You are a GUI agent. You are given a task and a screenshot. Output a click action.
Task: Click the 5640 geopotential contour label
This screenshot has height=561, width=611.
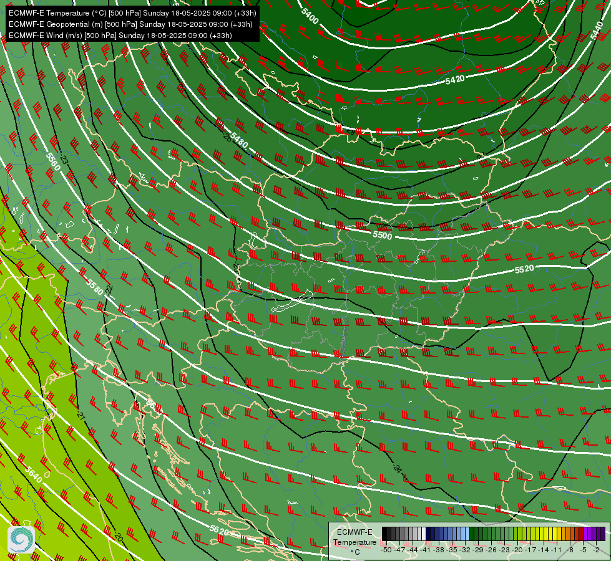tap(33, 474)
